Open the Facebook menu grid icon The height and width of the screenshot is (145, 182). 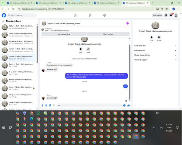click(166, 15)
